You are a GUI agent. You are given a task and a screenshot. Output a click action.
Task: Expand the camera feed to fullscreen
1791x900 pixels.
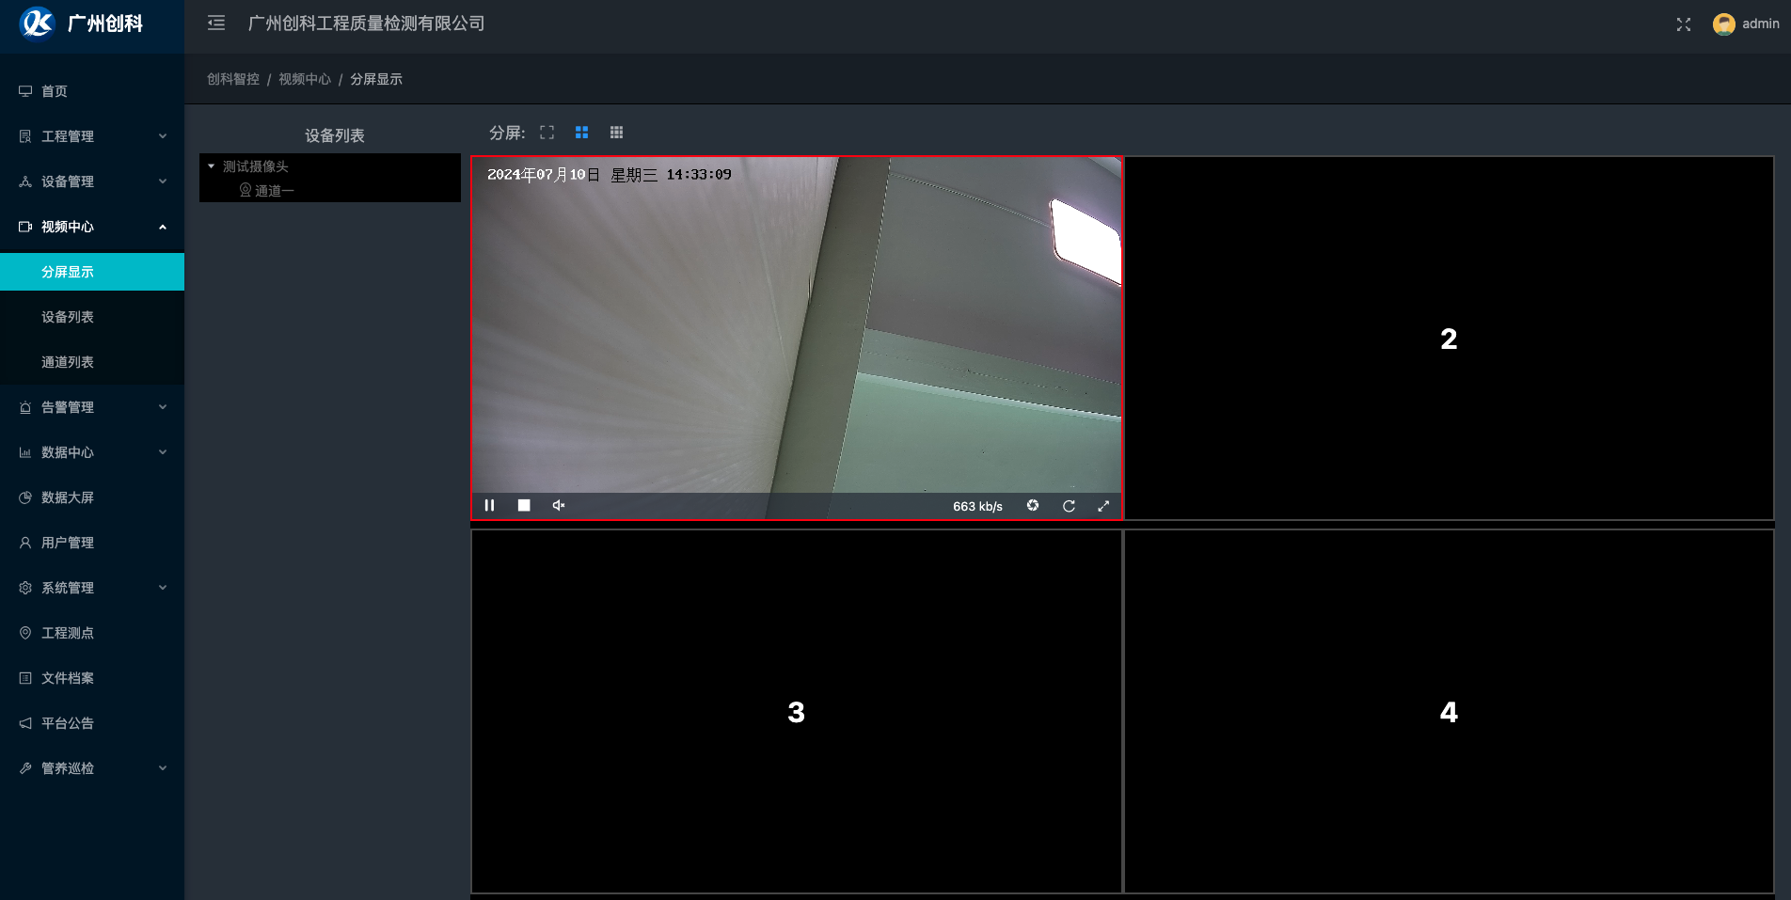(1103, 505)
